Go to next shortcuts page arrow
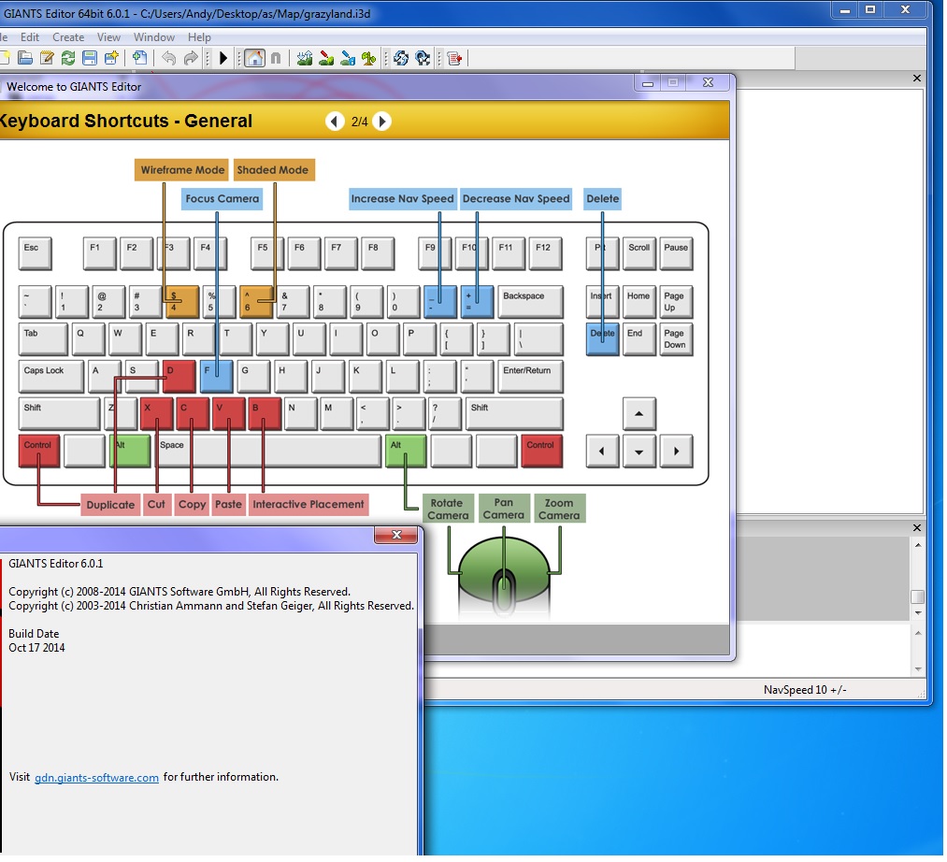The height and width of the screenshot is (862, 947). (381, 122)
